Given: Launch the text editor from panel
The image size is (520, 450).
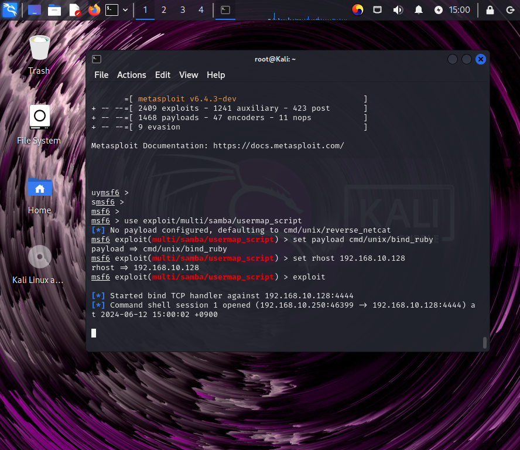Looking at the screenshot, I should click(74, 10).
